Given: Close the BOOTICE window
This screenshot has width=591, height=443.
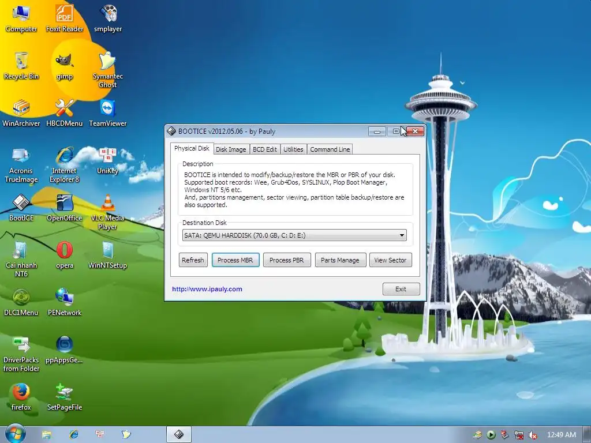Looking at the screenshot, I should [x=415, y=131].
